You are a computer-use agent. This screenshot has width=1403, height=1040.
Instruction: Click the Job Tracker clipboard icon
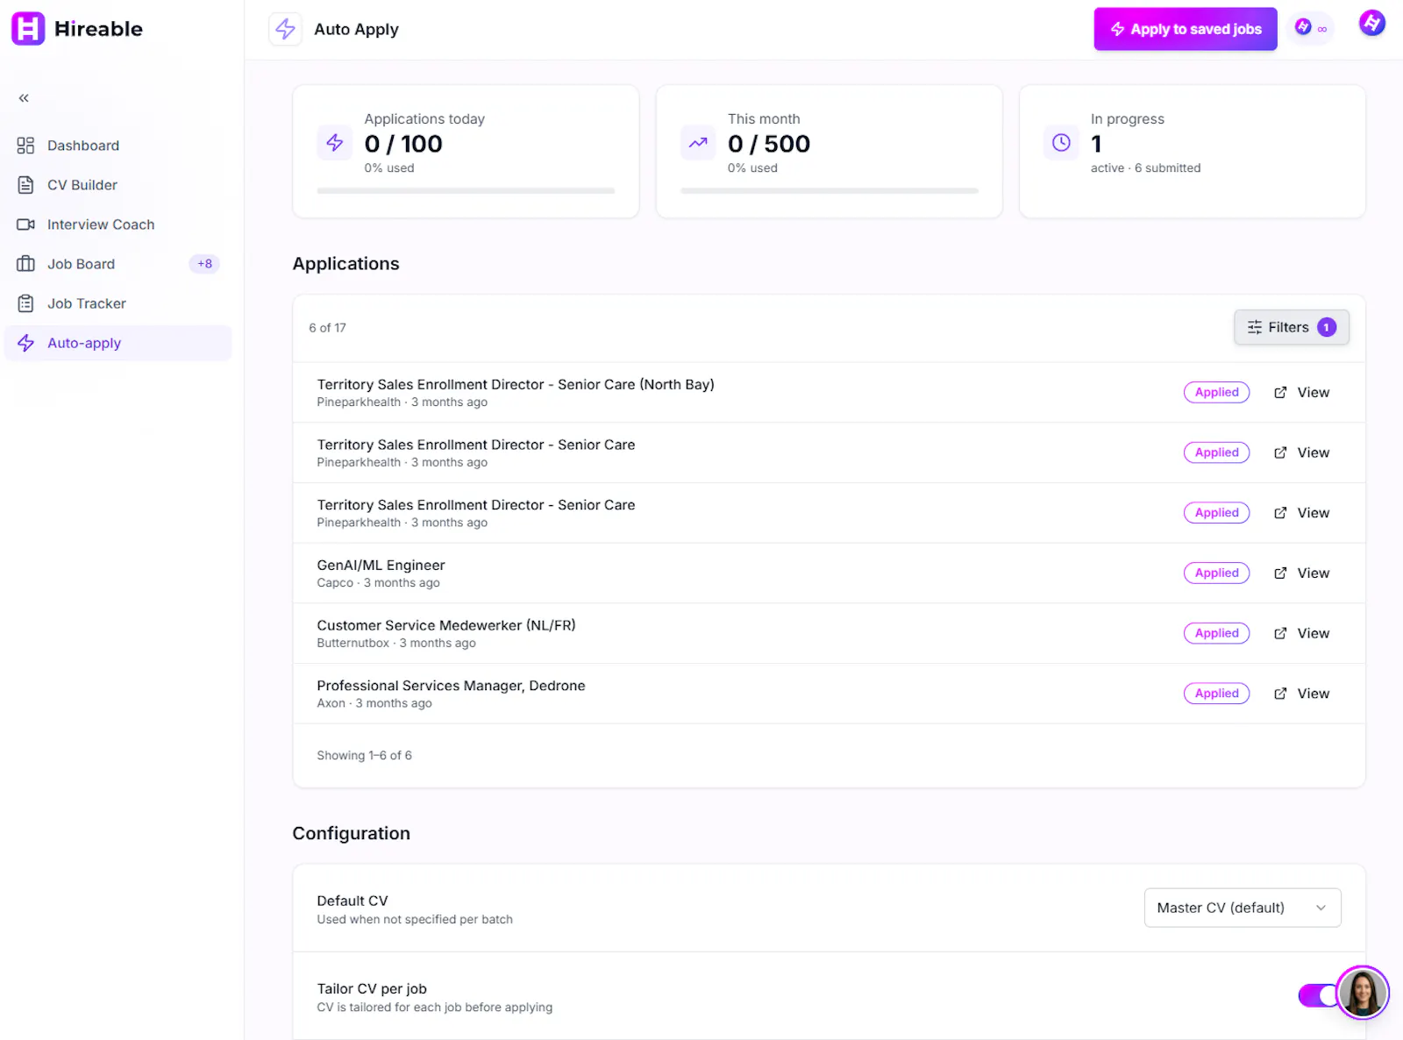pos(25,303)
